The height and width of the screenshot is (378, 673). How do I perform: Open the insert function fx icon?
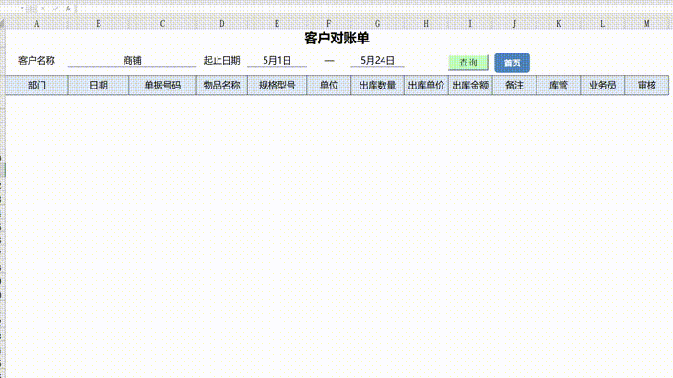click(x=67, y=8)
